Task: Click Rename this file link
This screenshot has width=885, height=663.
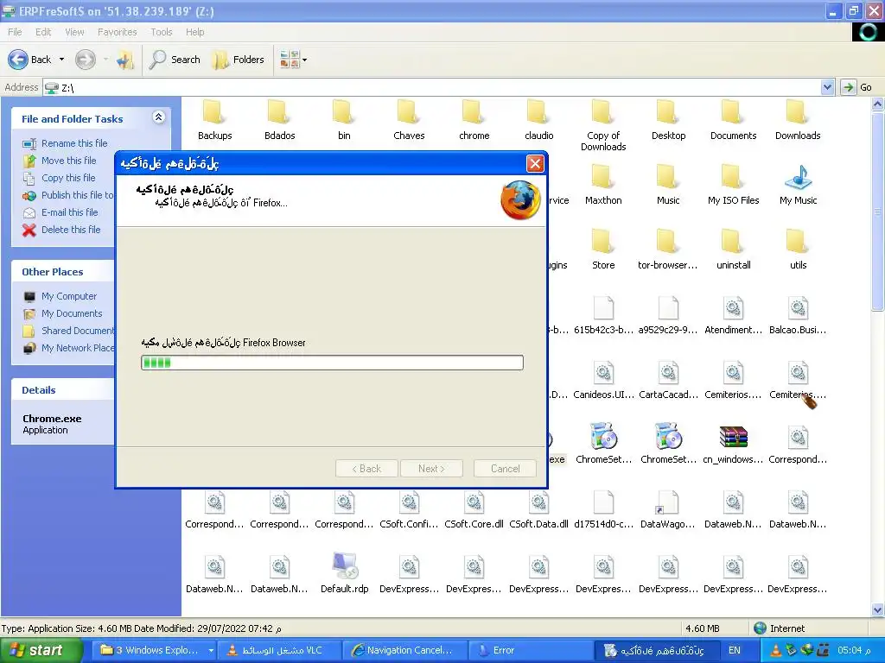Action: coord(74,143)
